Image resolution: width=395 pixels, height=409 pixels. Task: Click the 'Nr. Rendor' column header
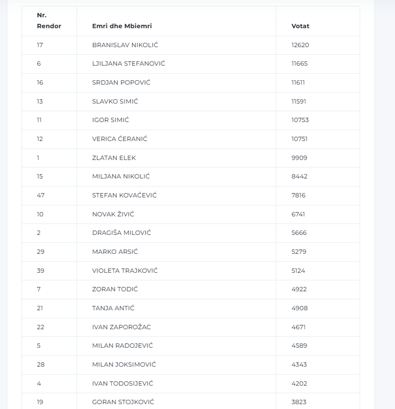point(49,21)
